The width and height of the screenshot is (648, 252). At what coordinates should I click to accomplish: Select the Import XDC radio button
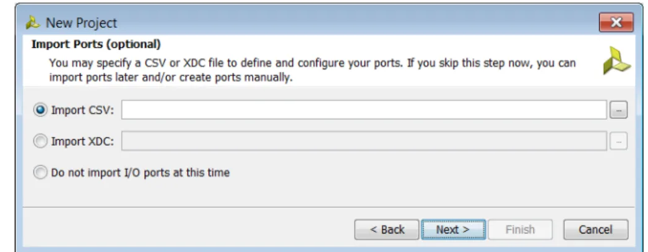click(40, 141)
